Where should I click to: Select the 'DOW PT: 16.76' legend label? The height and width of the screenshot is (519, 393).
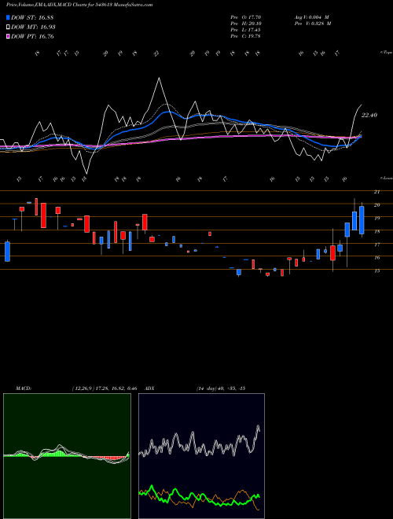tap(32, 36)
